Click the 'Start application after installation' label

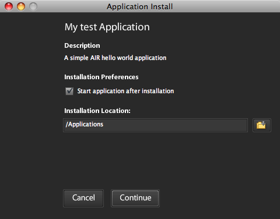[x=125, y=91]
